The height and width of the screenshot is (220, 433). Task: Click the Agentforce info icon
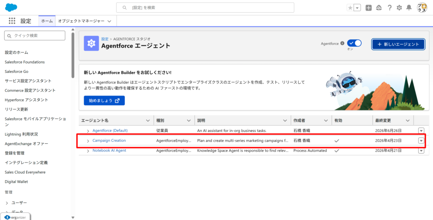coord(342,44)
